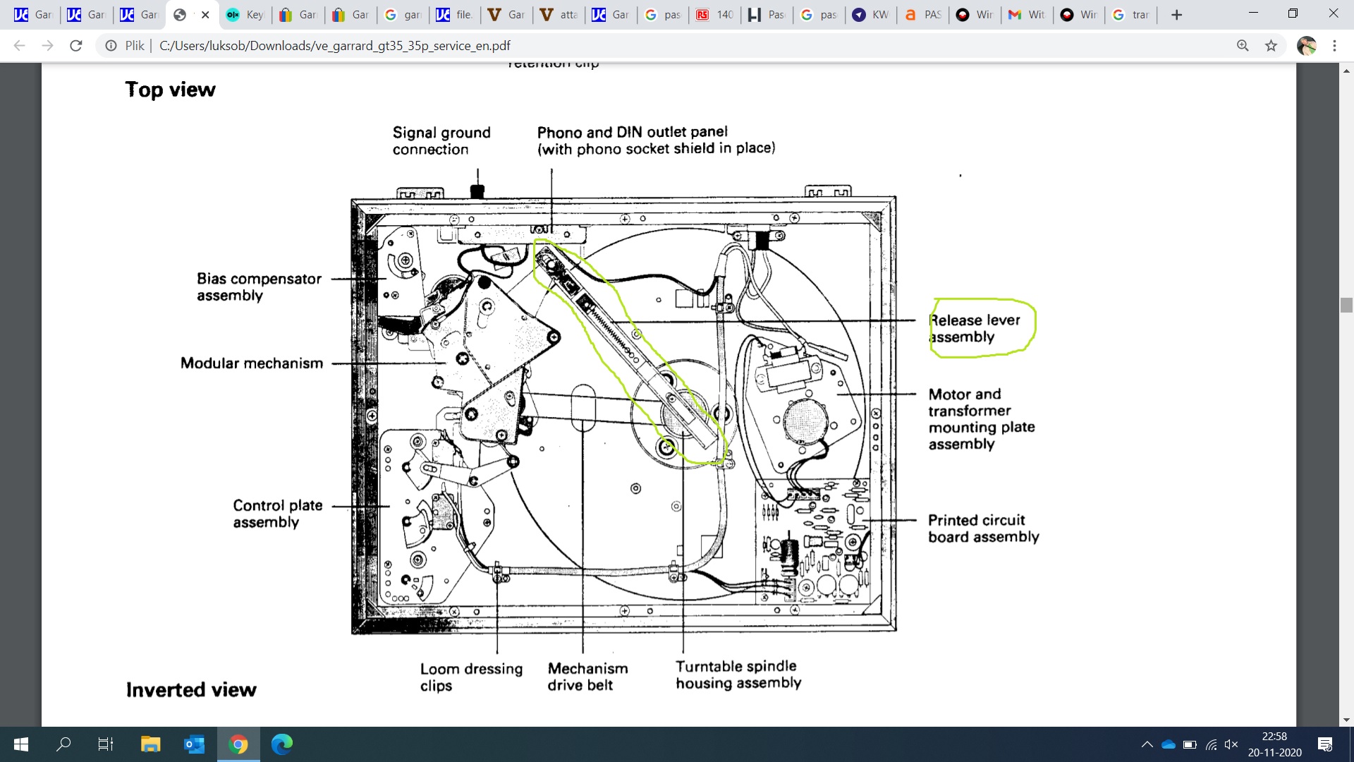Viewport: 1354px width, 762px height.
Task: Open Microsoft Edge from taskbar
Action: click(x=282, y=744)
